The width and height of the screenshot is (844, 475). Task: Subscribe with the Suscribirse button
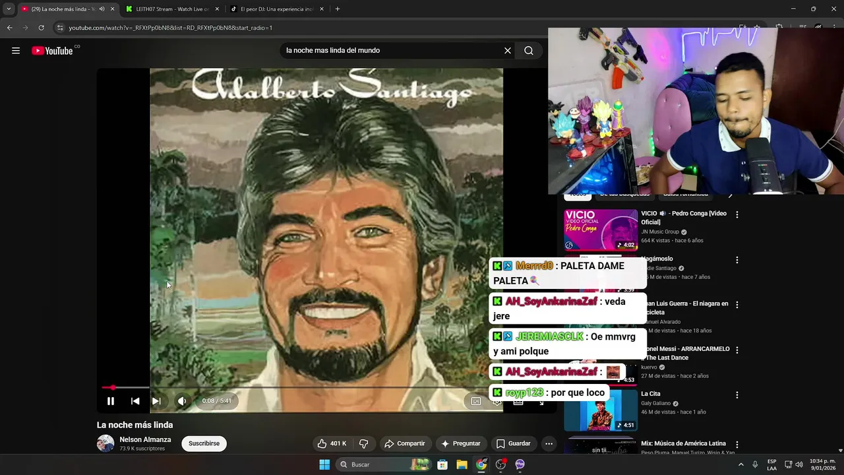(204, 443)
